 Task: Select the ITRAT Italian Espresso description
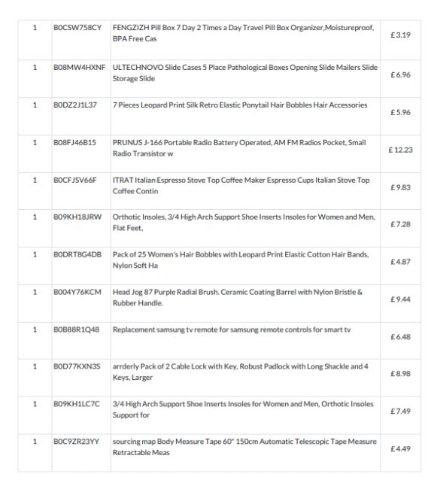[x=241, y=186]
